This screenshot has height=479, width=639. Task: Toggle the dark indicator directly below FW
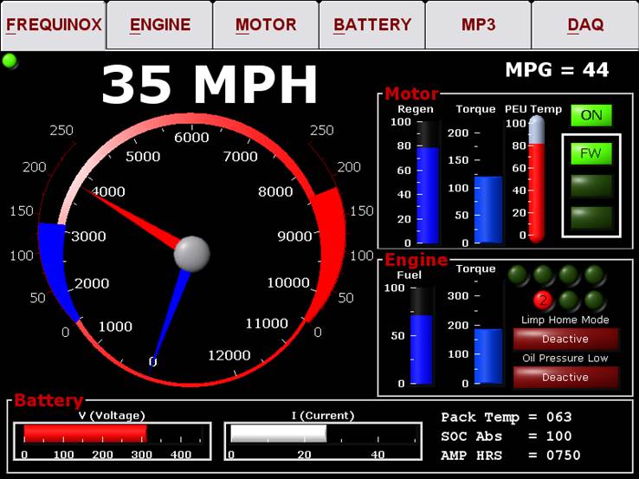pyautogui.click(x=591, y=186)
